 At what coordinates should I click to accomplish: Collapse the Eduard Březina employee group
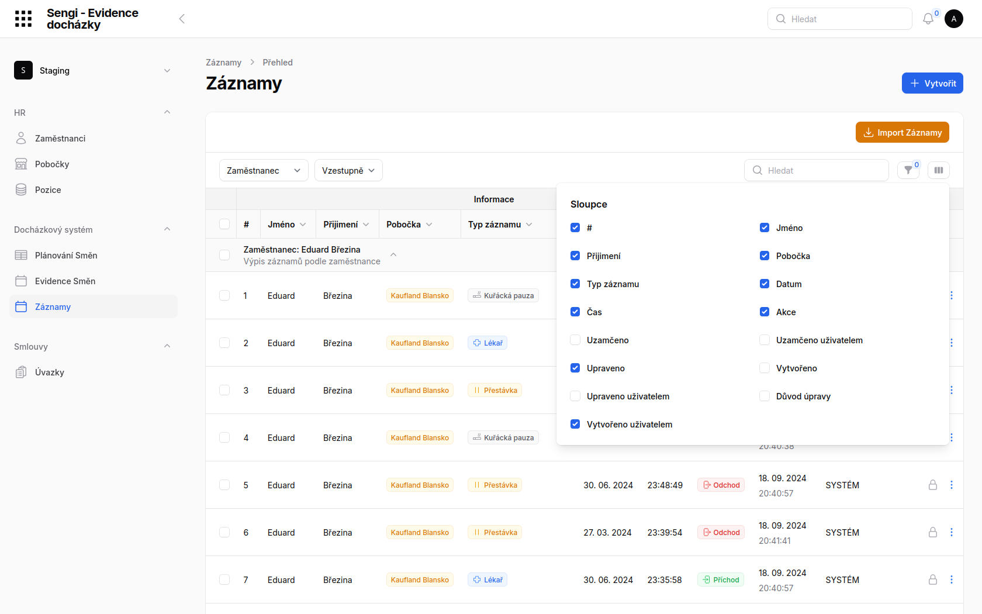click(393, 255)
